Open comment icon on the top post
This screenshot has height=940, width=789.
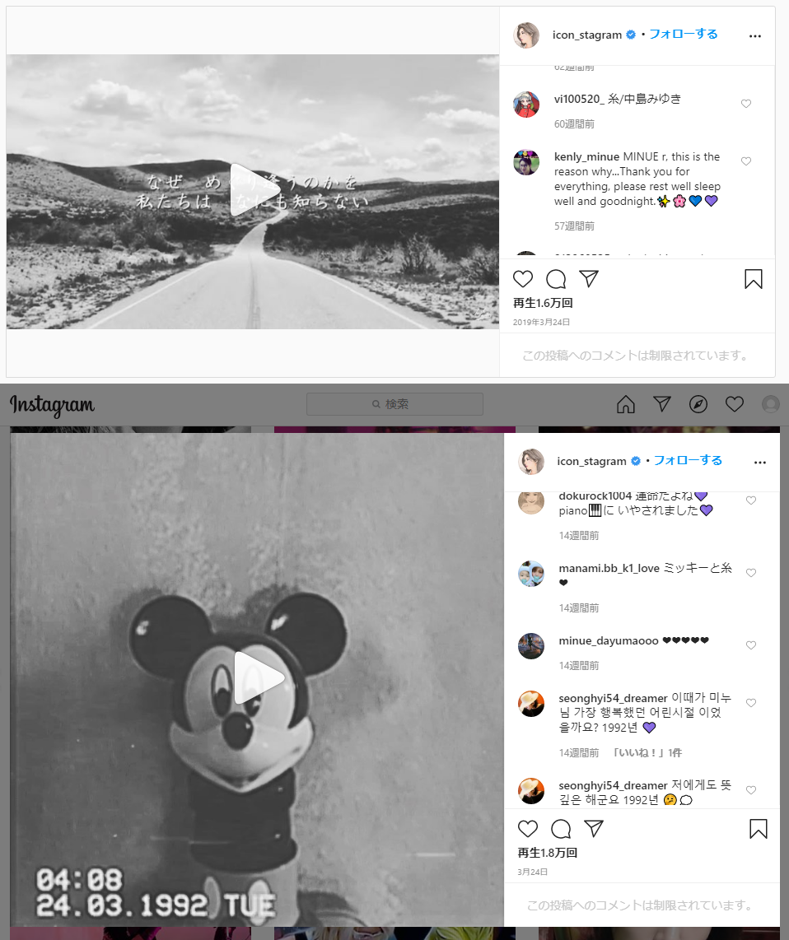tap(556, 279)
